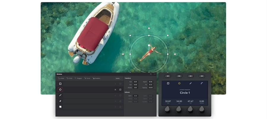Click the top-right corner handle of the circle's bounding box

168,35
